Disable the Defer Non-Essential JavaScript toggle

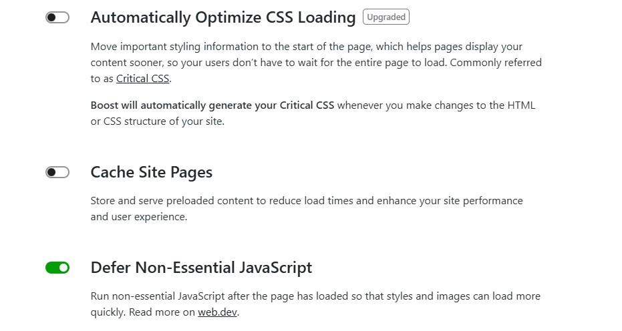pyautogui.click(x=57, y=268)
